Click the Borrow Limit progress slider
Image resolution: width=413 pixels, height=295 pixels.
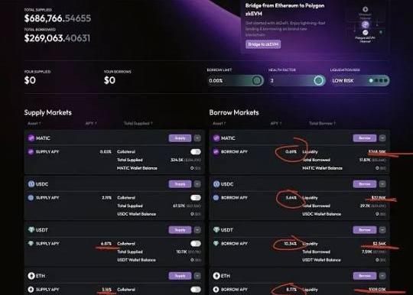point(236,80)
